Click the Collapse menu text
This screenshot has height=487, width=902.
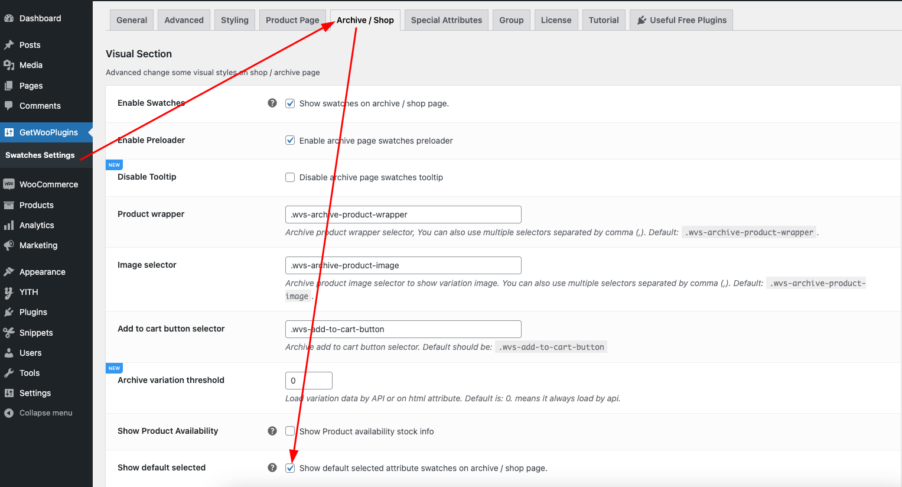coord(46,413)
